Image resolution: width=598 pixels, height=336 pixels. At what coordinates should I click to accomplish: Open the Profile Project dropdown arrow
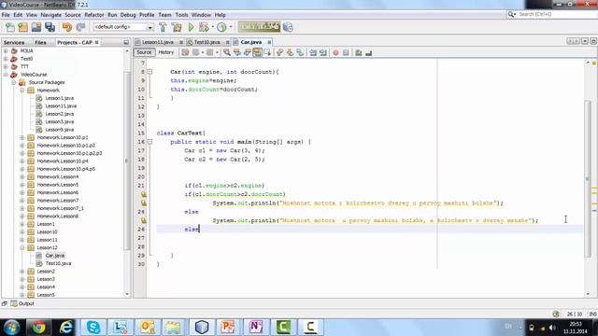pos(231,27)
